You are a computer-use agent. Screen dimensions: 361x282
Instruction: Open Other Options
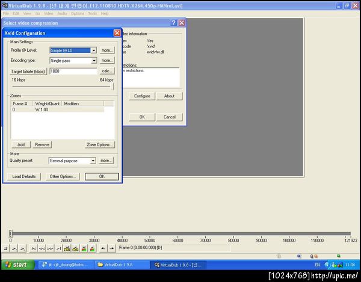63,176
